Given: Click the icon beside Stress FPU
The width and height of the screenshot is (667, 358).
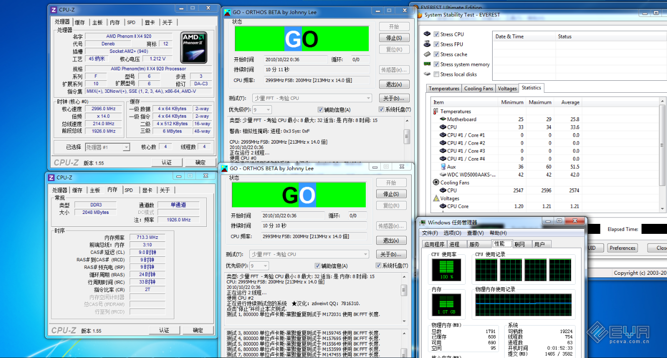Looking at the screenshot, I should click(427, 44).
